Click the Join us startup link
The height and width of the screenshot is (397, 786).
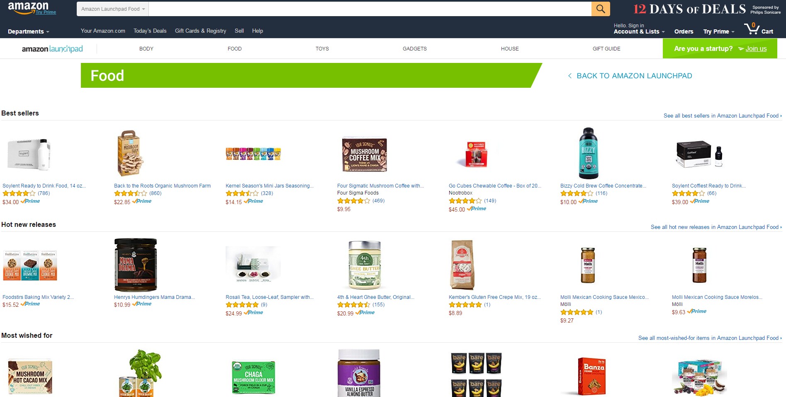click(x=756, y=48)
